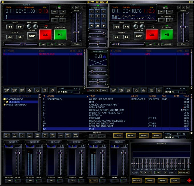Viewport: 194px width, 186px height.
Task: Skip to next track on Player A
Action: click(20, 27)
